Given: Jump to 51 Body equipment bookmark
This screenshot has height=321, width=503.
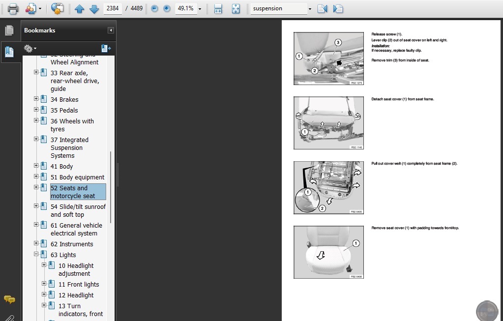Looking at the screenshot, I should click(77, 177).
